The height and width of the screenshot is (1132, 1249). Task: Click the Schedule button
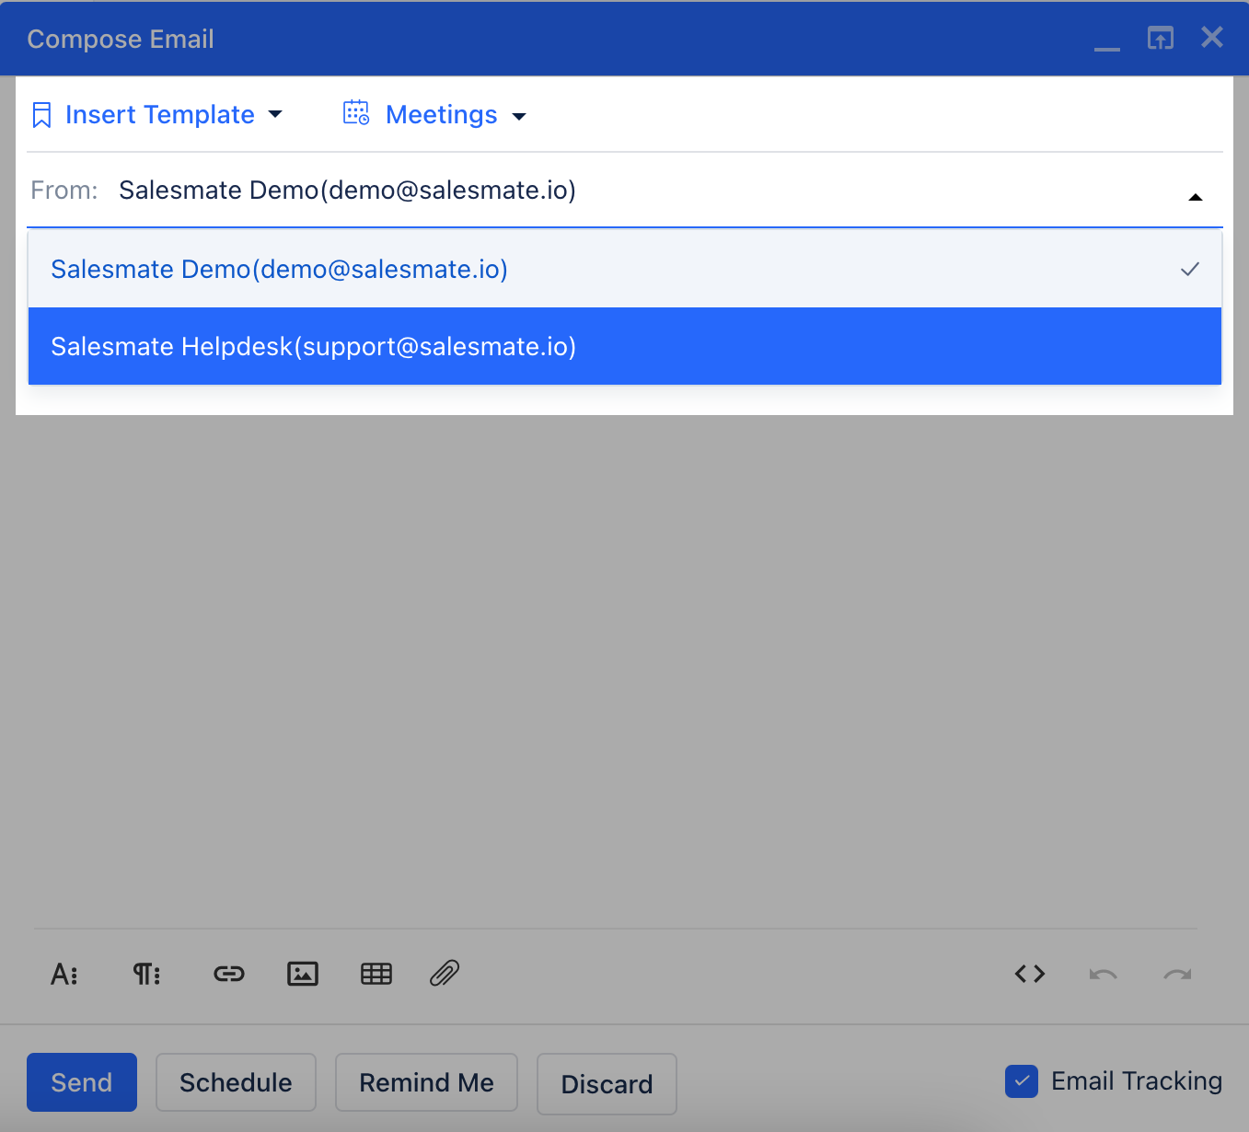[236, 1082]
